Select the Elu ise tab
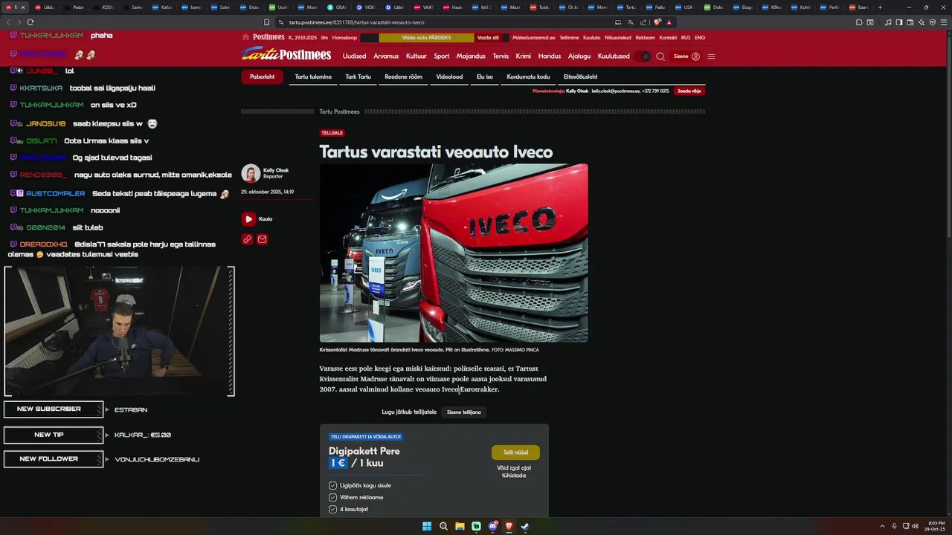This screenshot has width=952, height=535. coord(485,77)
